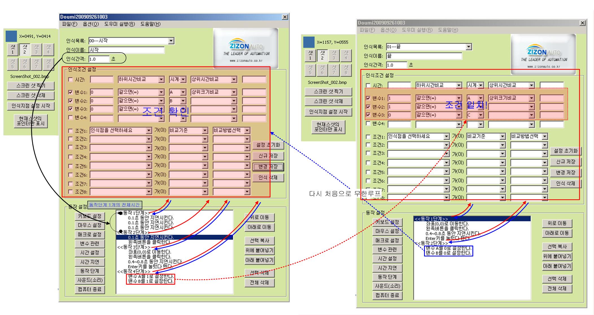Open 인식목록 dropdown showing 00---시작
The width and height of the screenshot is (594, 315).
(x=171, y=41)
